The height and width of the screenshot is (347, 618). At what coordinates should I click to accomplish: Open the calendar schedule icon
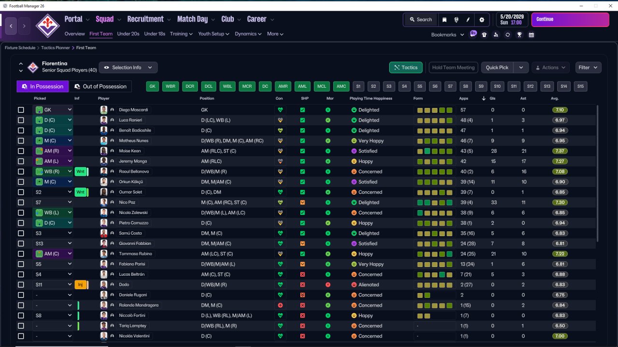(531, 35)
